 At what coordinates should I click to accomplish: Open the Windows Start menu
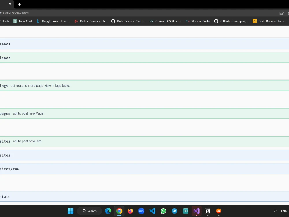click(70, 211)
